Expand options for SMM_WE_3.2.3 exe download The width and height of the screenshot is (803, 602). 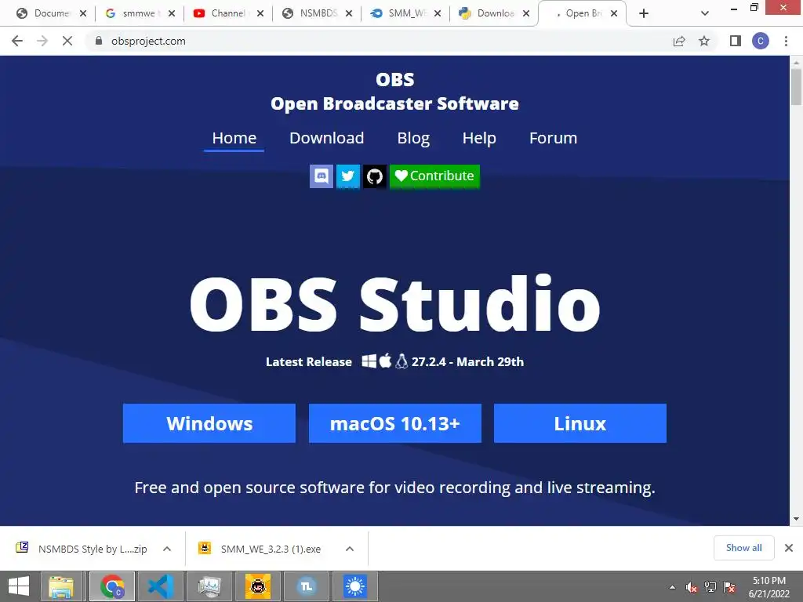click(x=350, y=549)
